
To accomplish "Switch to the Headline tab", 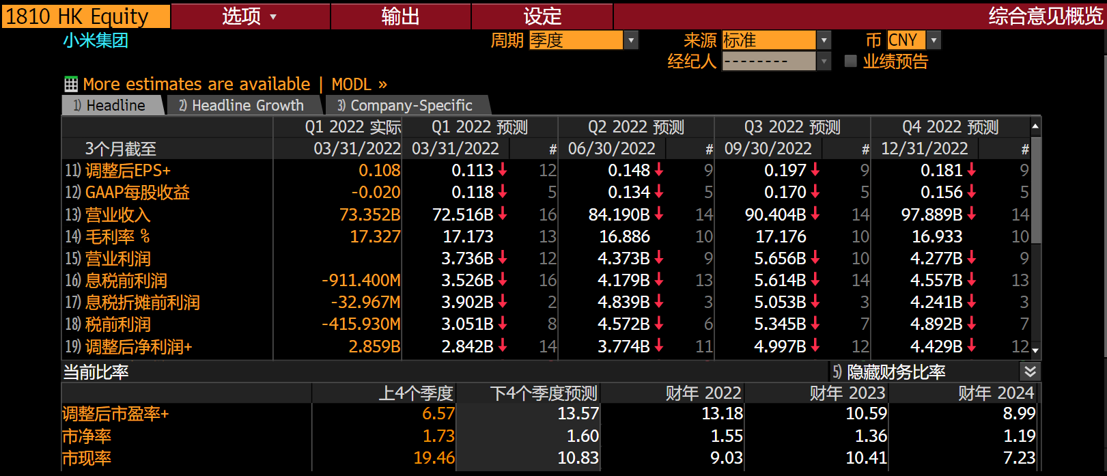I will (x=113, y=105).
